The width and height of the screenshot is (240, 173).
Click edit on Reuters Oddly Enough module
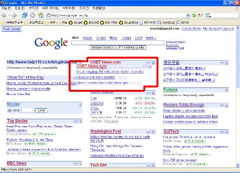[x=222, y=105]
